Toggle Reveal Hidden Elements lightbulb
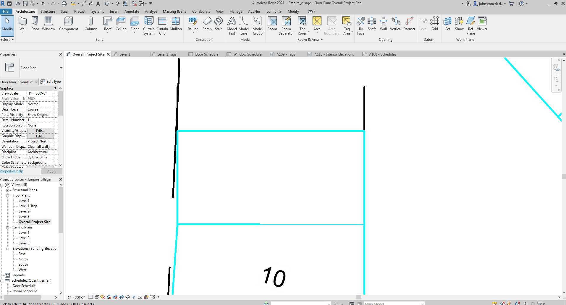The width and height of the screenshot is (566, 305). 134,297
